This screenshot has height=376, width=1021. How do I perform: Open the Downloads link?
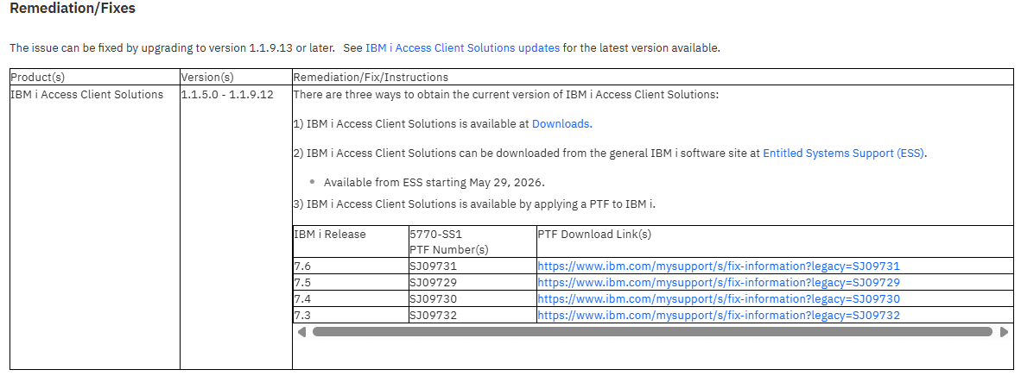coord(562,123)
